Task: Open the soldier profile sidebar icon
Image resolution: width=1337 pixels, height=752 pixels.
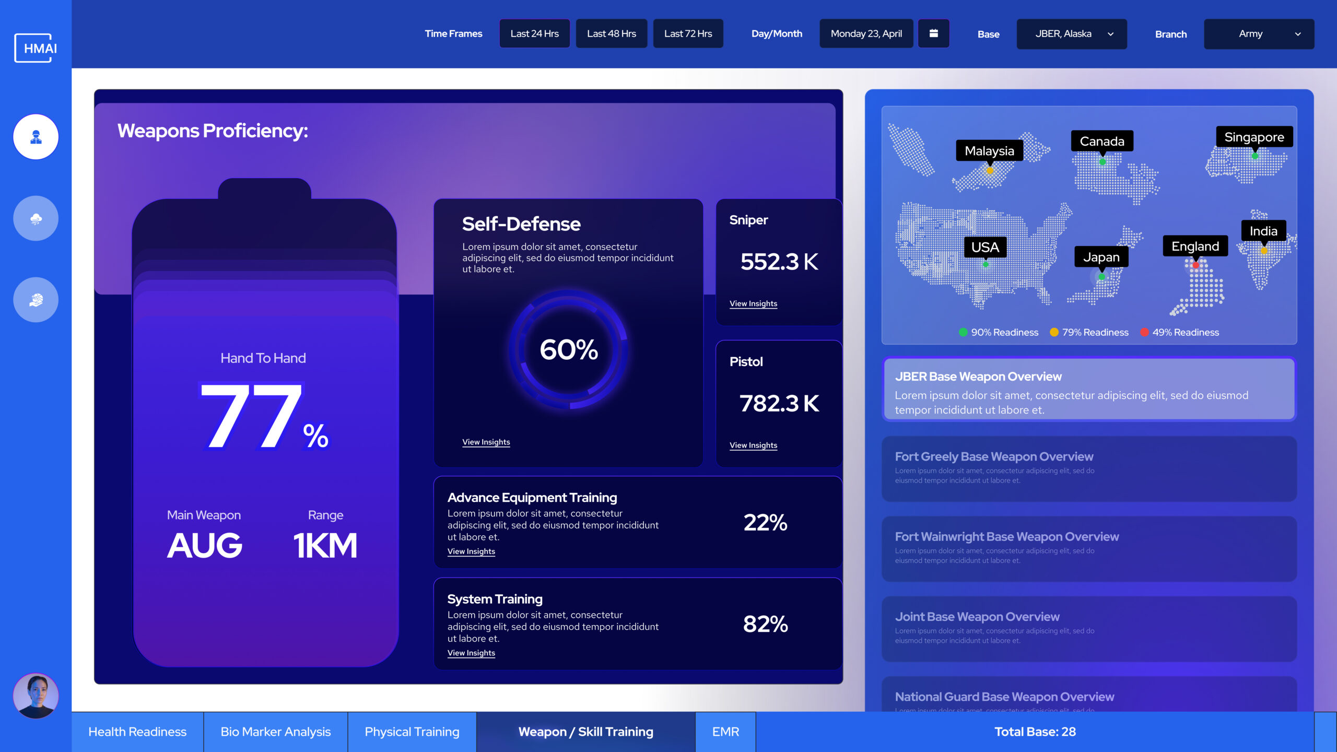Action: (36, 137)
